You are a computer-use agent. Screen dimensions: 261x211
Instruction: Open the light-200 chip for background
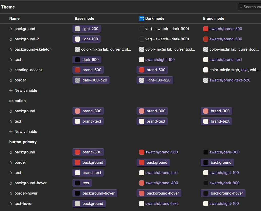click(86, 29)
